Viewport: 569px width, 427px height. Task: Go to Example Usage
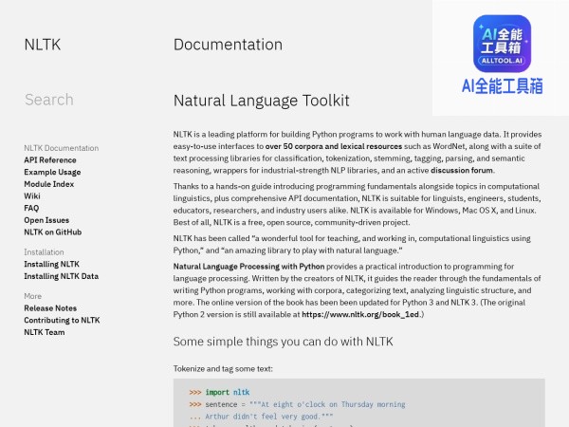point(52,172)
